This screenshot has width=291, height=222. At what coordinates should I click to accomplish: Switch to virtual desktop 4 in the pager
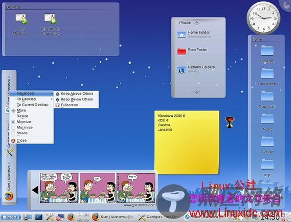tap(86, 219)
